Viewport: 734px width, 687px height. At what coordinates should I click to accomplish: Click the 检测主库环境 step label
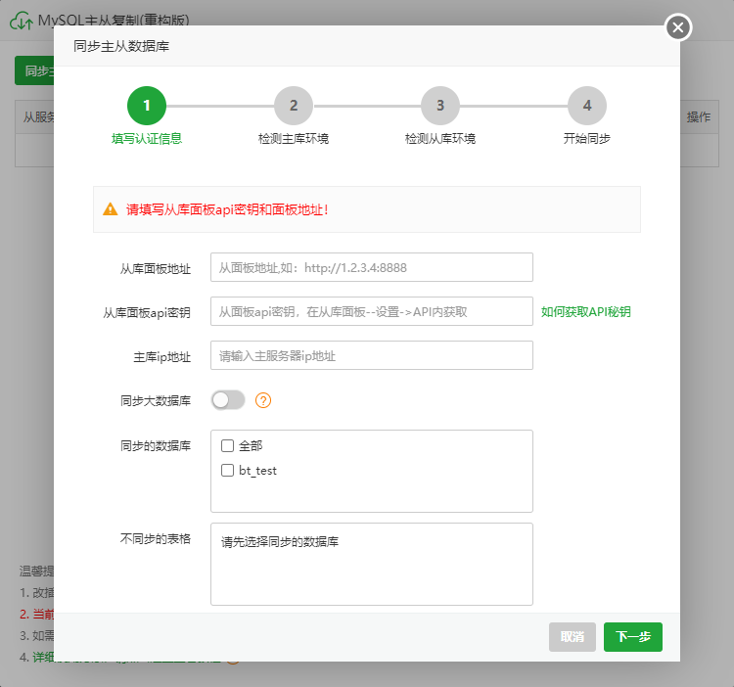(x=294, y=139)
